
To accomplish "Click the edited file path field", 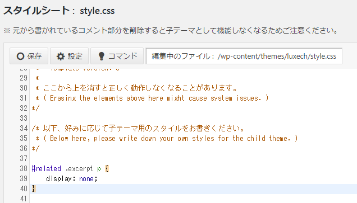I will click(244, 56).
